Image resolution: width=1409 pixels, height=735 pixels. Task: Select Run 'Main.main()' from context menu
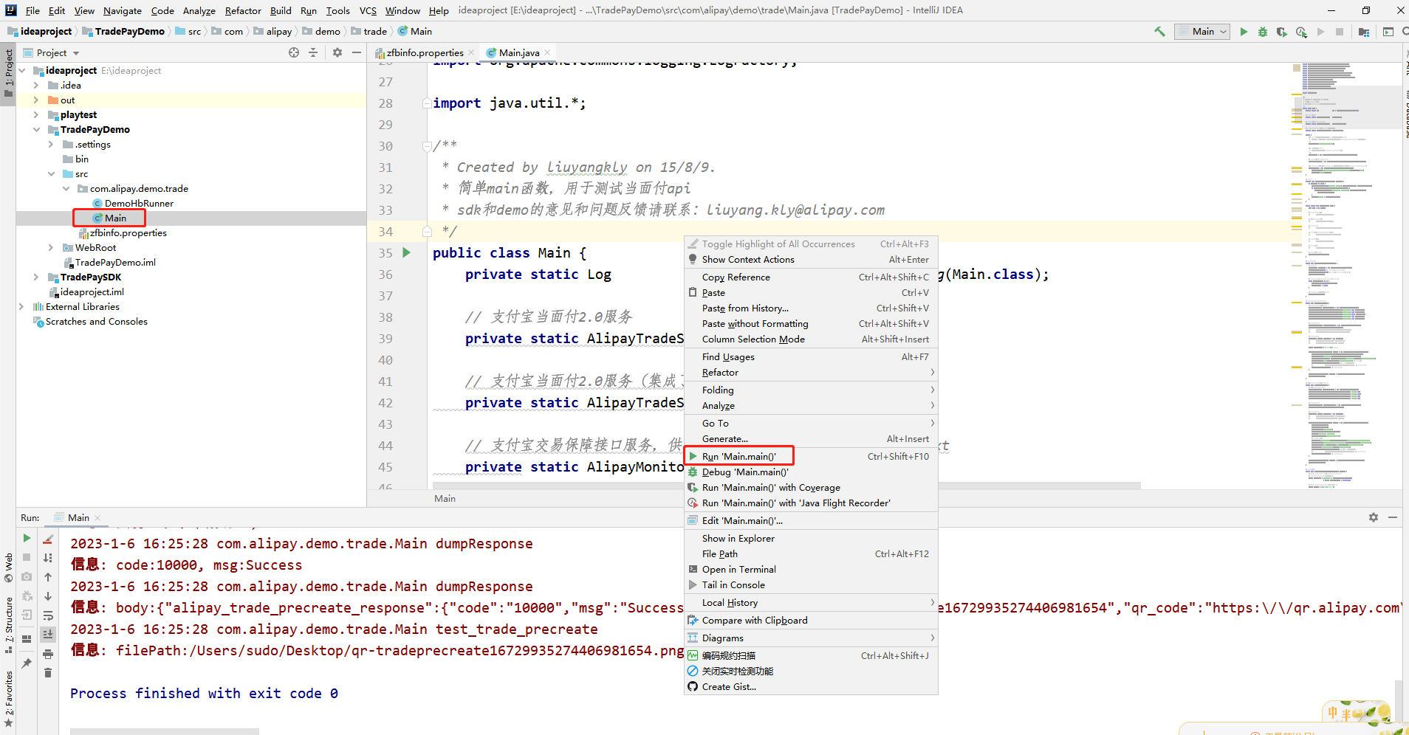pos(738,457)
